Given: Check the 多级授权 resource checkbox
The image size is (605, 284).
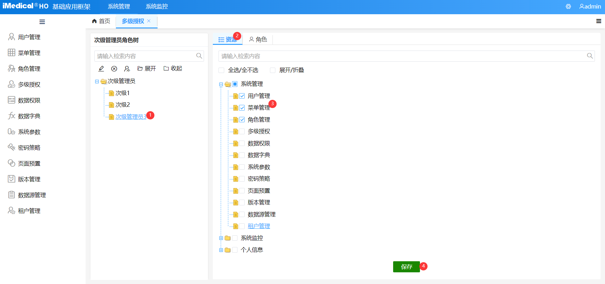Looking at the screenshot, I should point(242,131).
